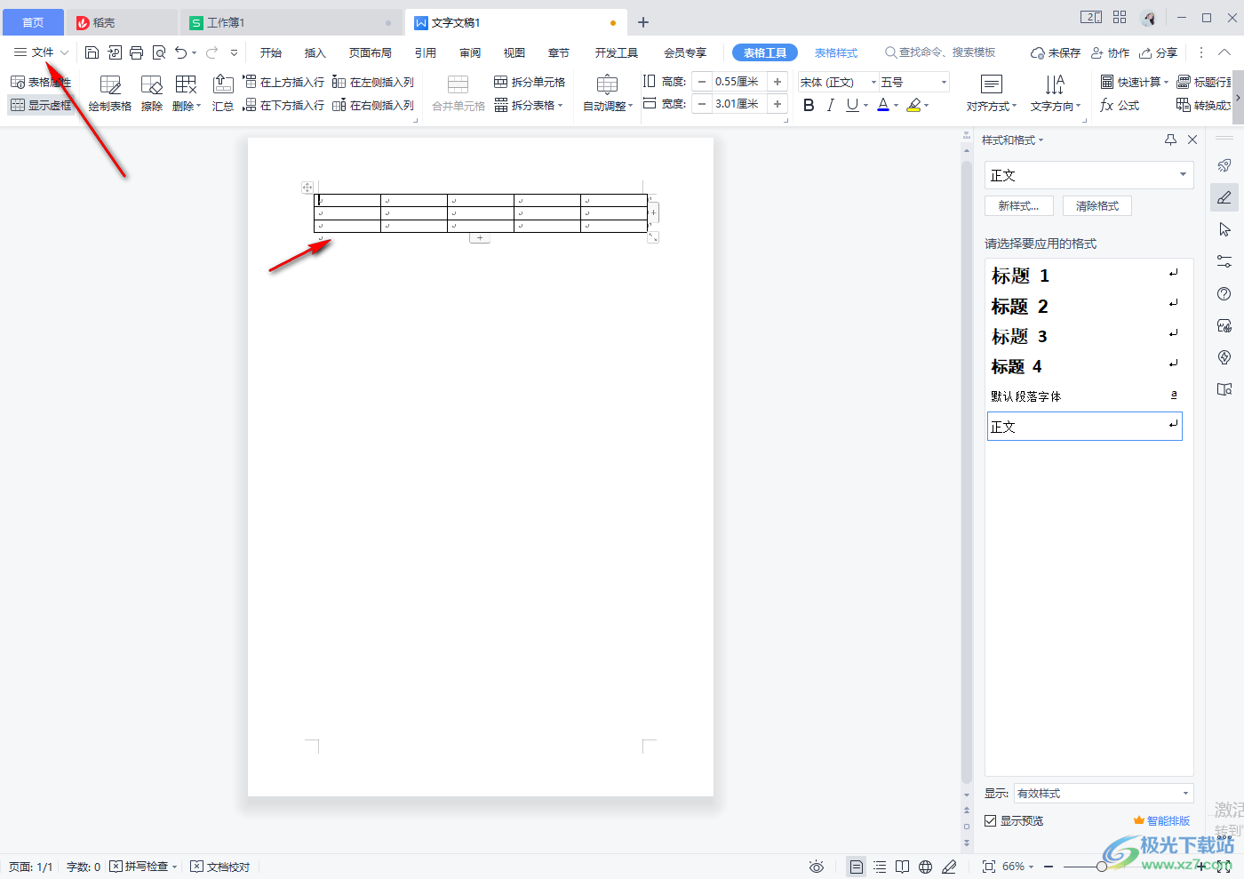Viewport: 1244px width, 879px height.
Task: Open the 显示 有效样式 dropdown
Action: (x=1104, y=794)
